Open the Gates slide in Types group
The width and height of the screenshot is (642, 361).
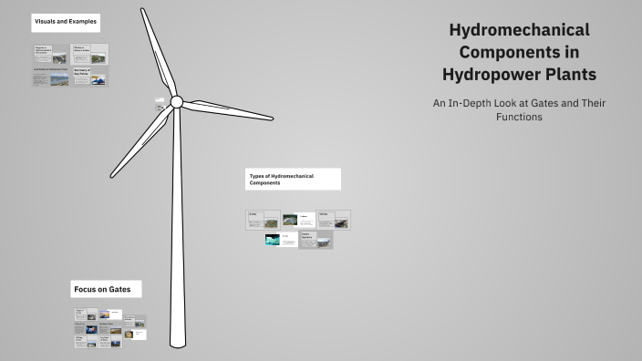(x=263, y=221)
